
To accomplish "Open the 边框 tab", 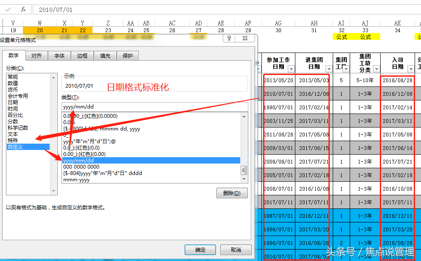I will point(82,56).
